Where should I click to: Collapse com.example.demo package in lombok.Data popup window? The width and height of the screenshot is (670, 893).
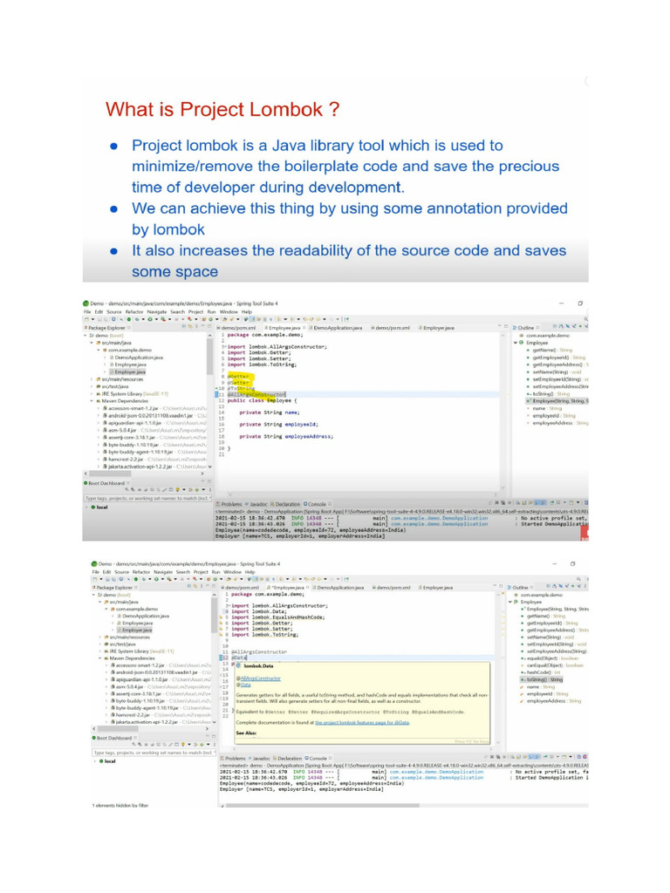click(106, 609)
